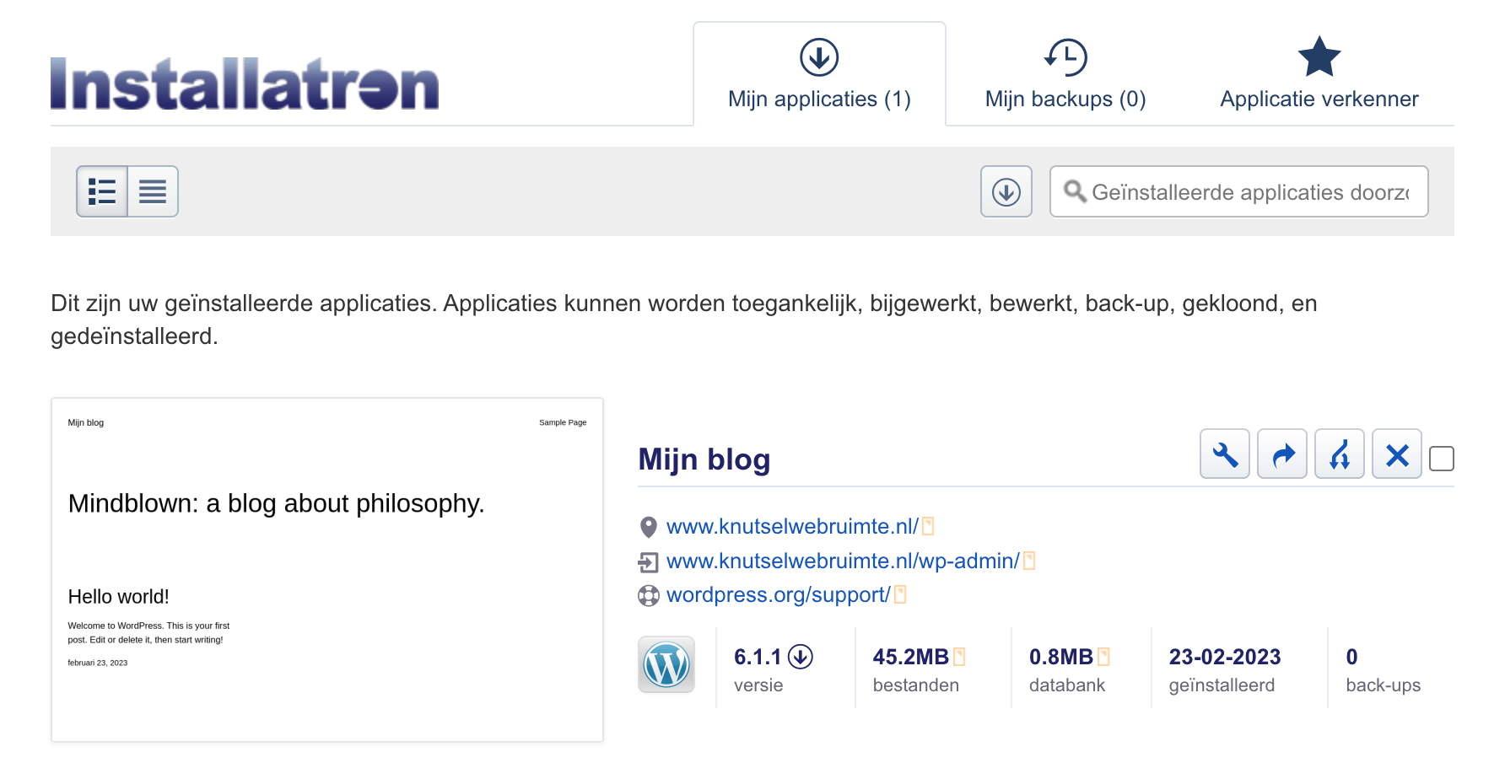Click the note icon after the wp-admin URL
Image resolution: width=1505 pixels, height=768 pixels.
1029,561
